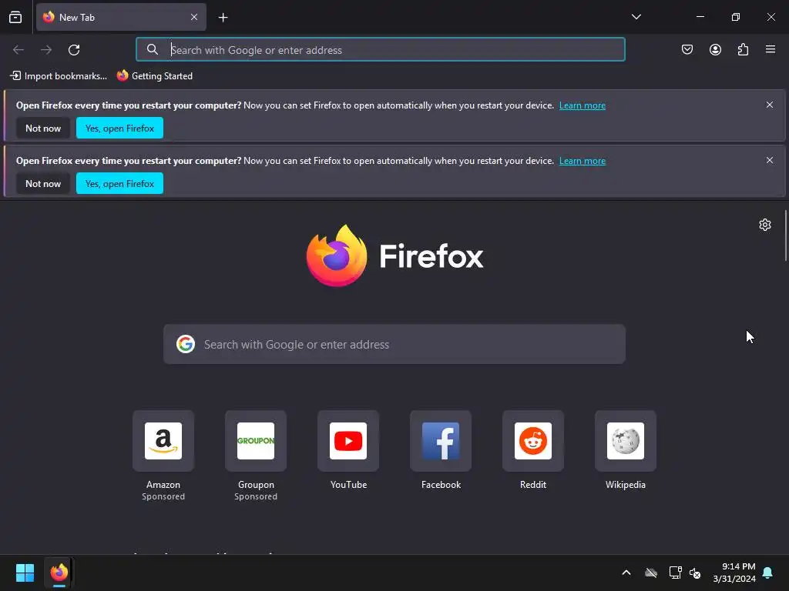Dismiss the second notification bar

770,160
